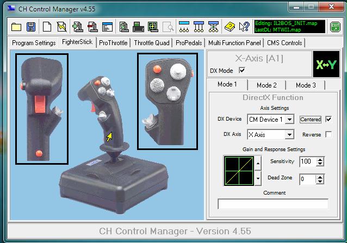Click the top view joystick head thumbnail
This screenshot has width=347, height=243.
[168, 101]
